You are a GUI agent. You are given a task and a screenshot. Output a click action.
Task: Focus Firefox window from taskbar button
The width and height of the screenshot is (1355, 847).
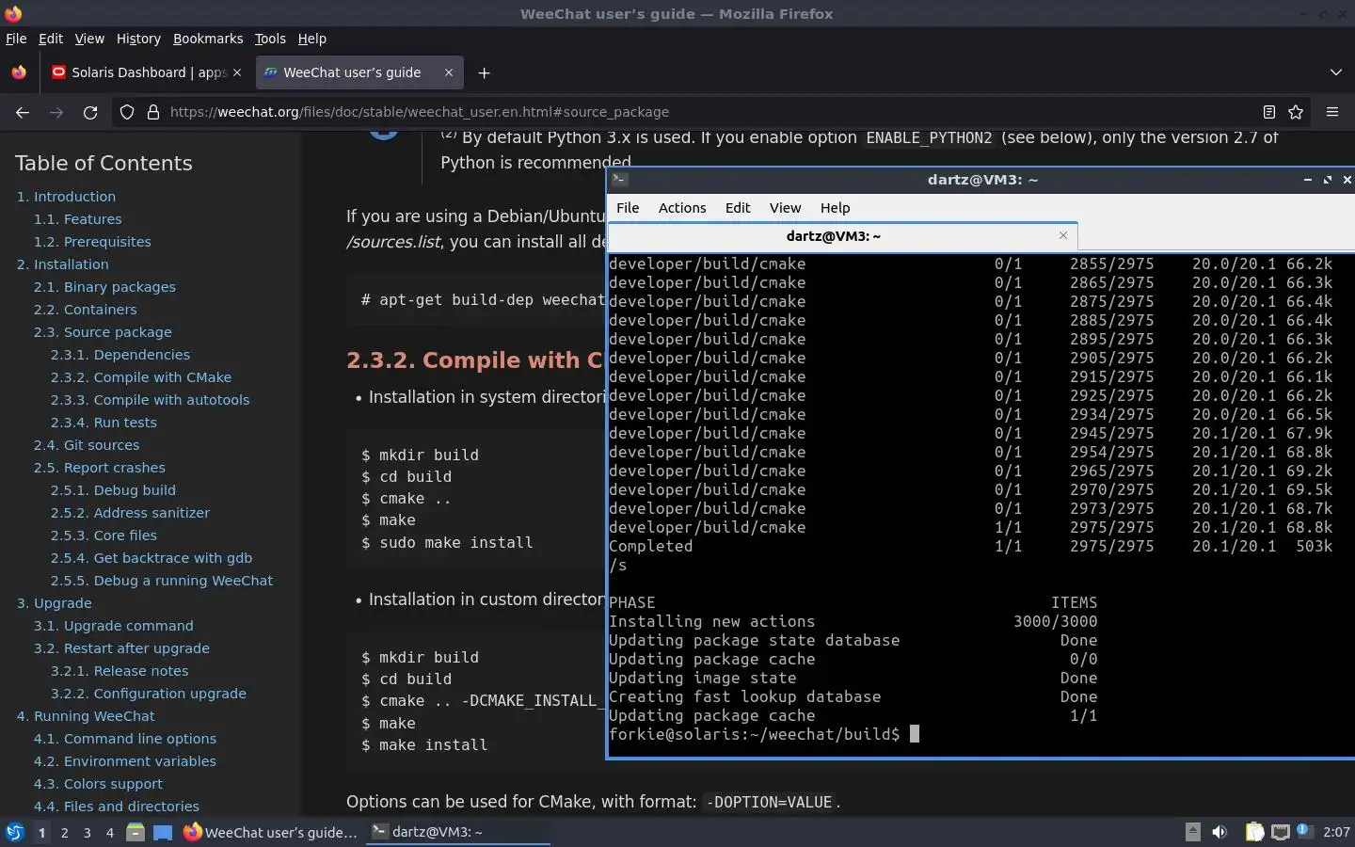[x=271, y=832]
